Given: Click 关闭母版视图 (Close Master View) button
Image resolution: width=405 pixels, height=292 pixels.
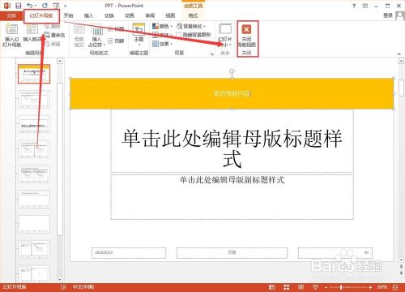Looking at the screenshot, I should coord(246,36).
